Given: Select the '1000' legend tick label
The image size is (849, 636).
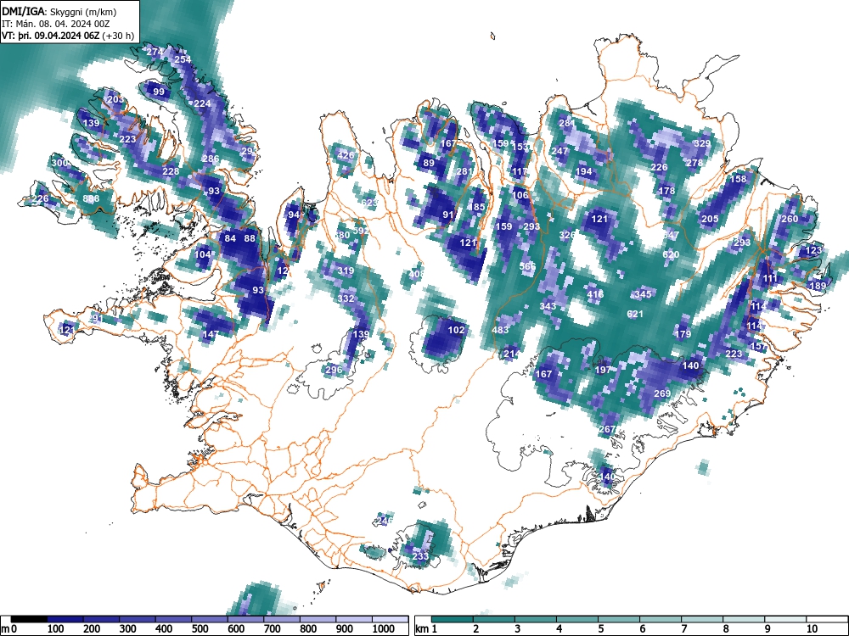Looking at the screenshot, I should (x=384, y=629).
